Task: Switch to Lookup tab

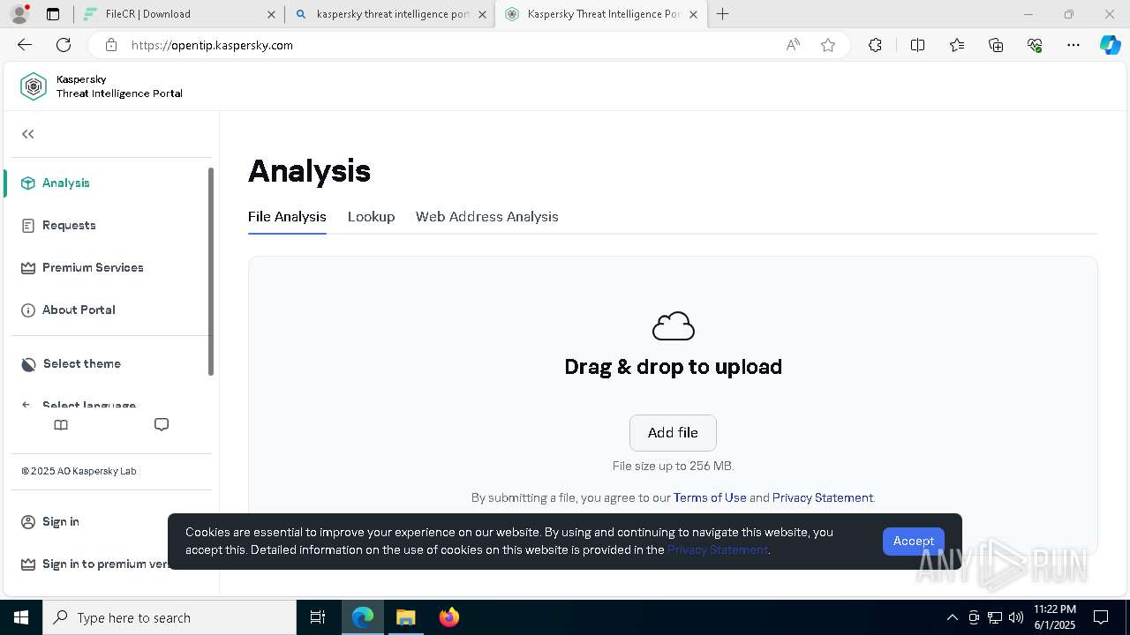Action: 371,216
